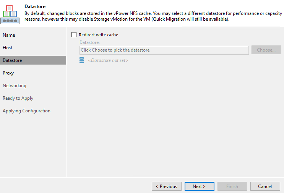Viewport: 284px width, 193px height.
Task: Click the Redirect write cache label text
Action: pos(98,35)
